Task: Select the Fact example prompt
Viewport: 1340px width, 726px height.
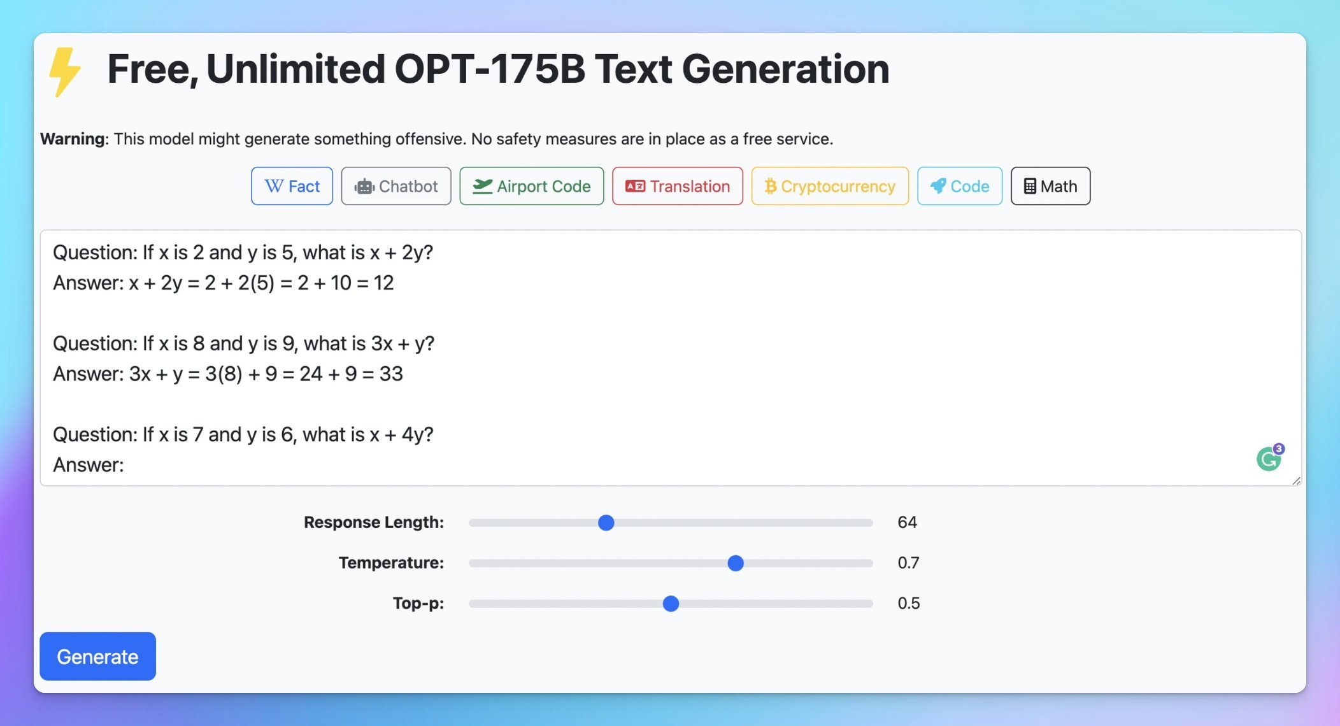Action: pyautogui.click(x=292, y=186)
